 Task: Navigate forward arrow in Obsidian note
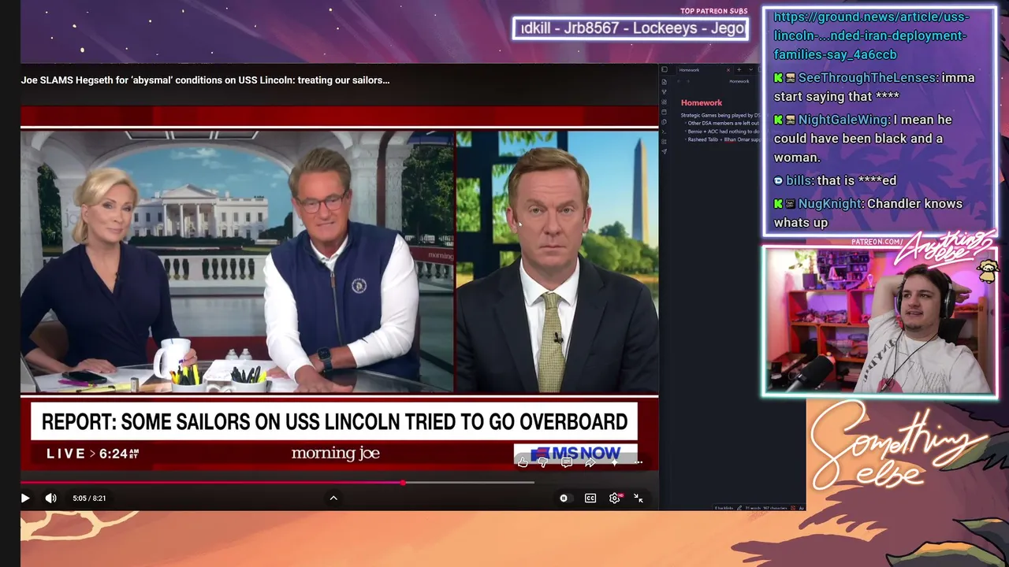click(x=688, y=81)
